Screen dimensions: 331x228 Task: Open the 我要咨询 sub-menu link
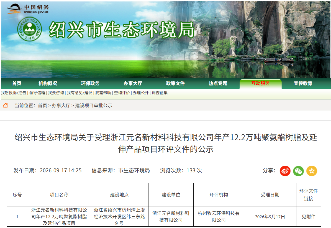(x=56, y=93)
